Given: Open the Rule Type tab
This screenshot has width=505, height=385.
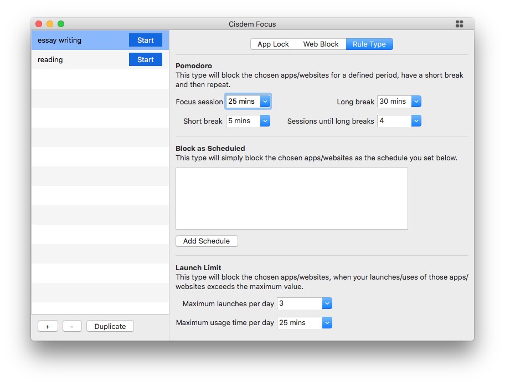Looking at the screenshot, I should pos(369,44).
